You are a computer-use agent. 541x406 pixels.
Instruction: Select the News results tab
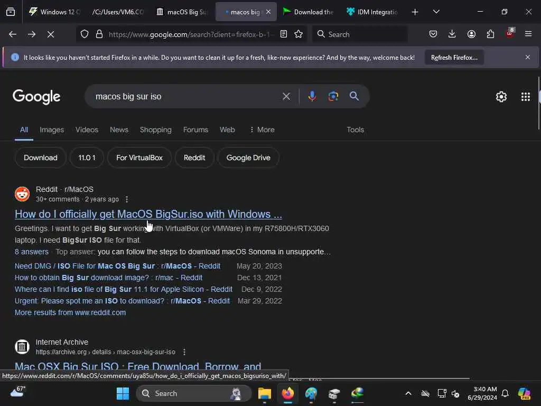click(119, 130)
